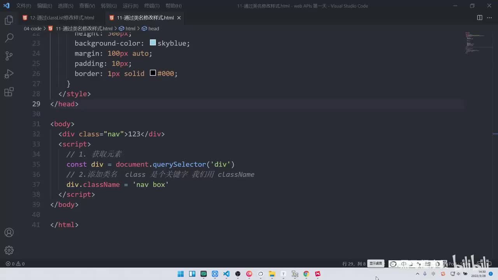
Task: Open the Extensions view
Action: 9,92
